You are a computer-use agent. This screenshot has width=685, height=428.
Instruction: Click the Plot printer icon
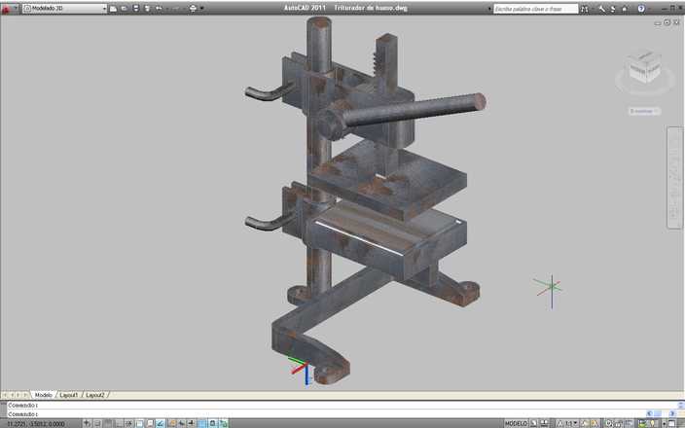[x=193, y=9]
